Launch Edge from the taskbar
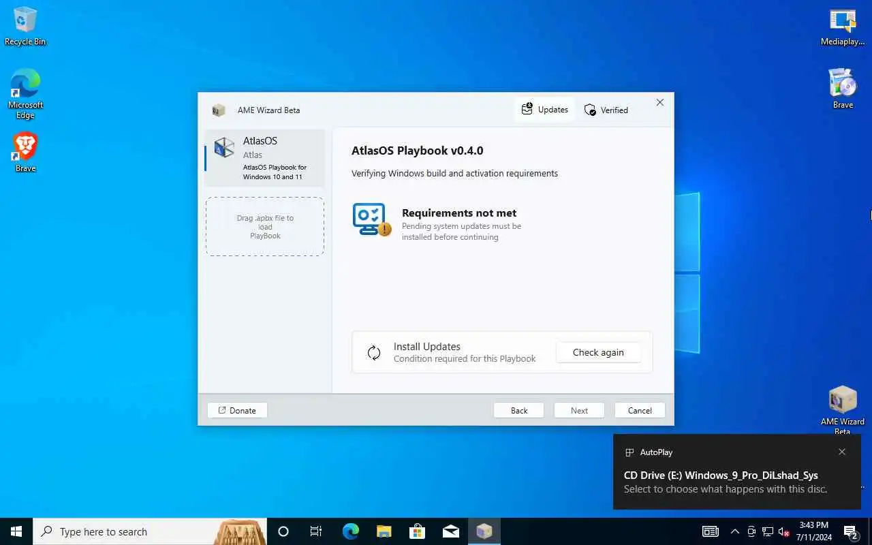Screen dimensions: 872x545 (350, 531)
